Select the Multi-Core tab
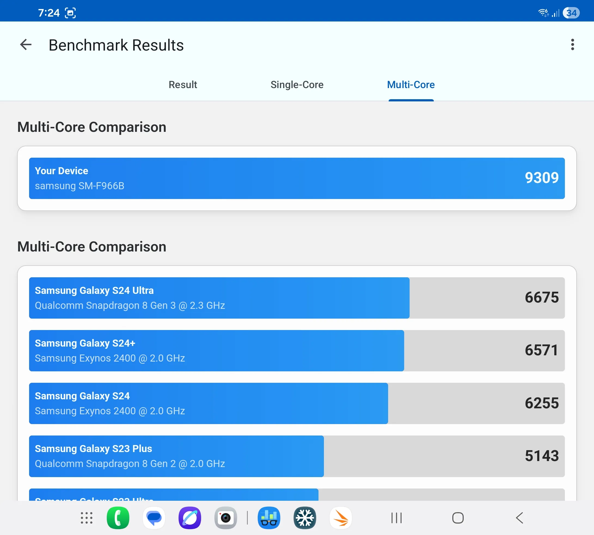Screen dimensions: 594x535 [x=411, y=85]
